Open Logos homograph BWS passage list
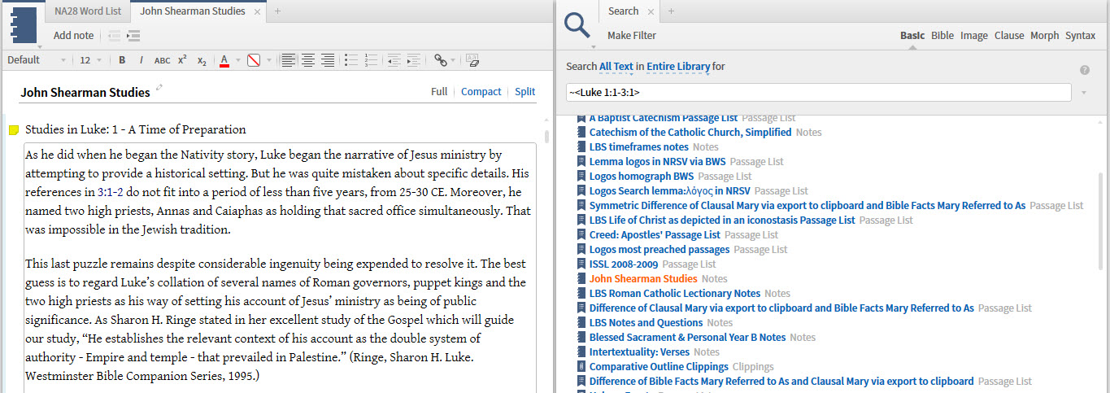 pos(642,177)
